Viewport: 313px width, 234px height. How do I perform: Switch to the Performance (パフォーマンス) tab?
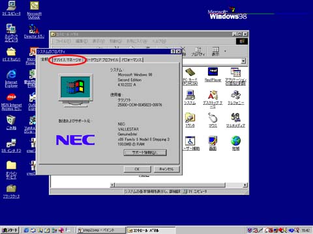[x=132, y=60]
